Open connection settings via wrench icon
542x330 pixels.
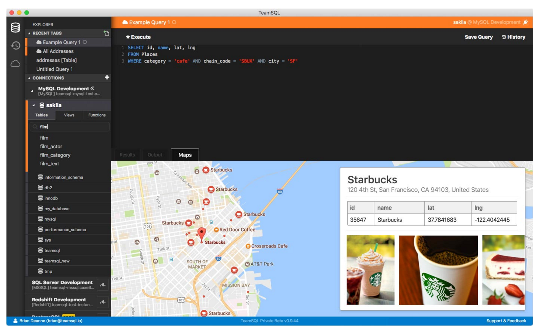[x=526, y=22]
